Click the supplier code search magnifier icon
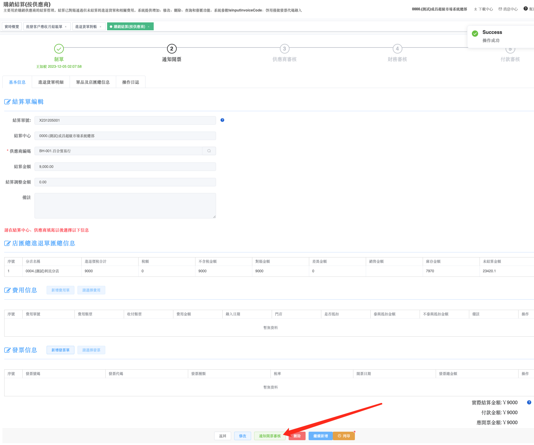 click(209, 151)
